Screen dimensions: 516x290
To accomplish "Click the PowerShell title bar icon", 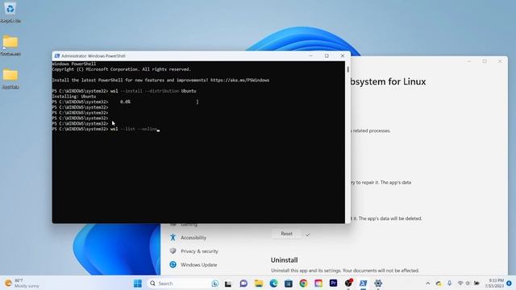I will pos(57,56).
